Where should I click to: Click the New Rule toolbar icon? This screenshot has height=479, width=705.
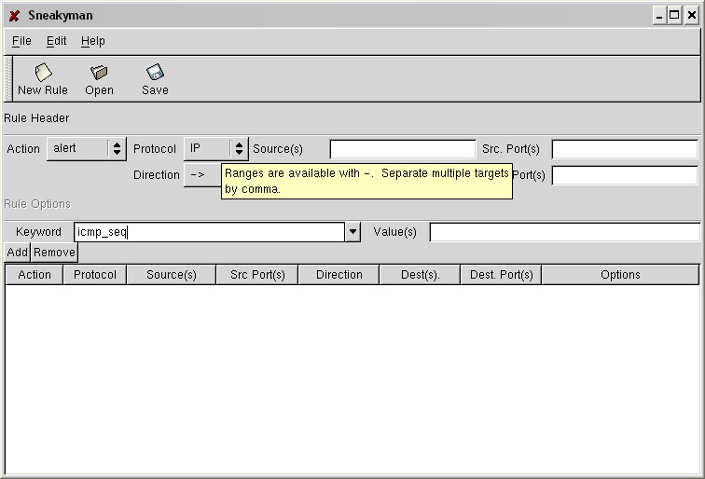[x=43, y=73]
